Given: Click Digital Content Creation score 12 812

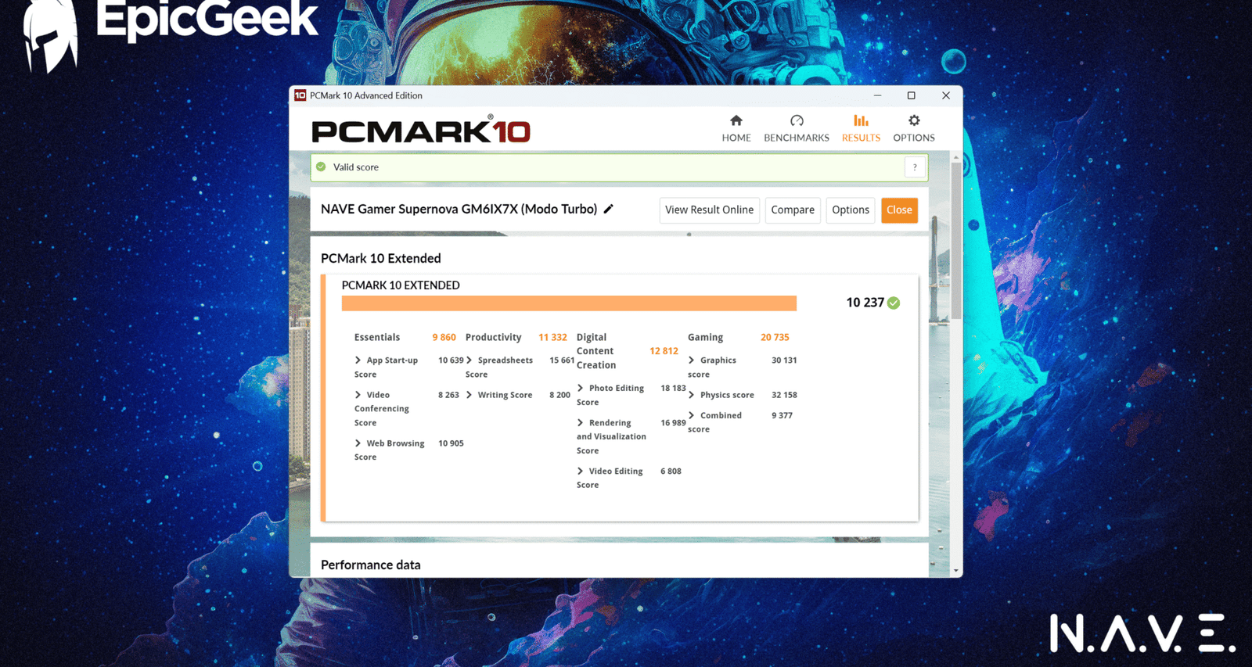Looking at the screenshot, I should [664, 351].
